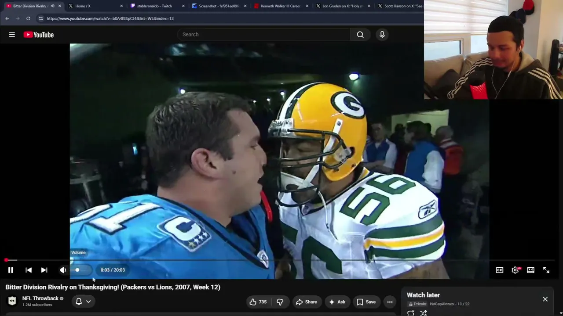Screen dimensions: 563x316
Task: Close the Home / X tab
Action: (121, 6)
